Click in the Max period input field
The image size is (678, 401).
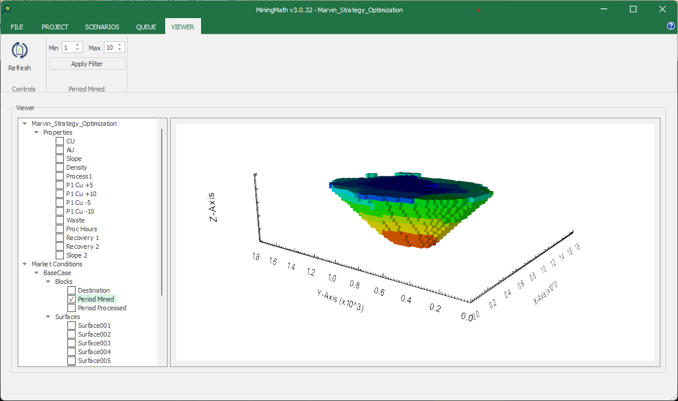110,47
